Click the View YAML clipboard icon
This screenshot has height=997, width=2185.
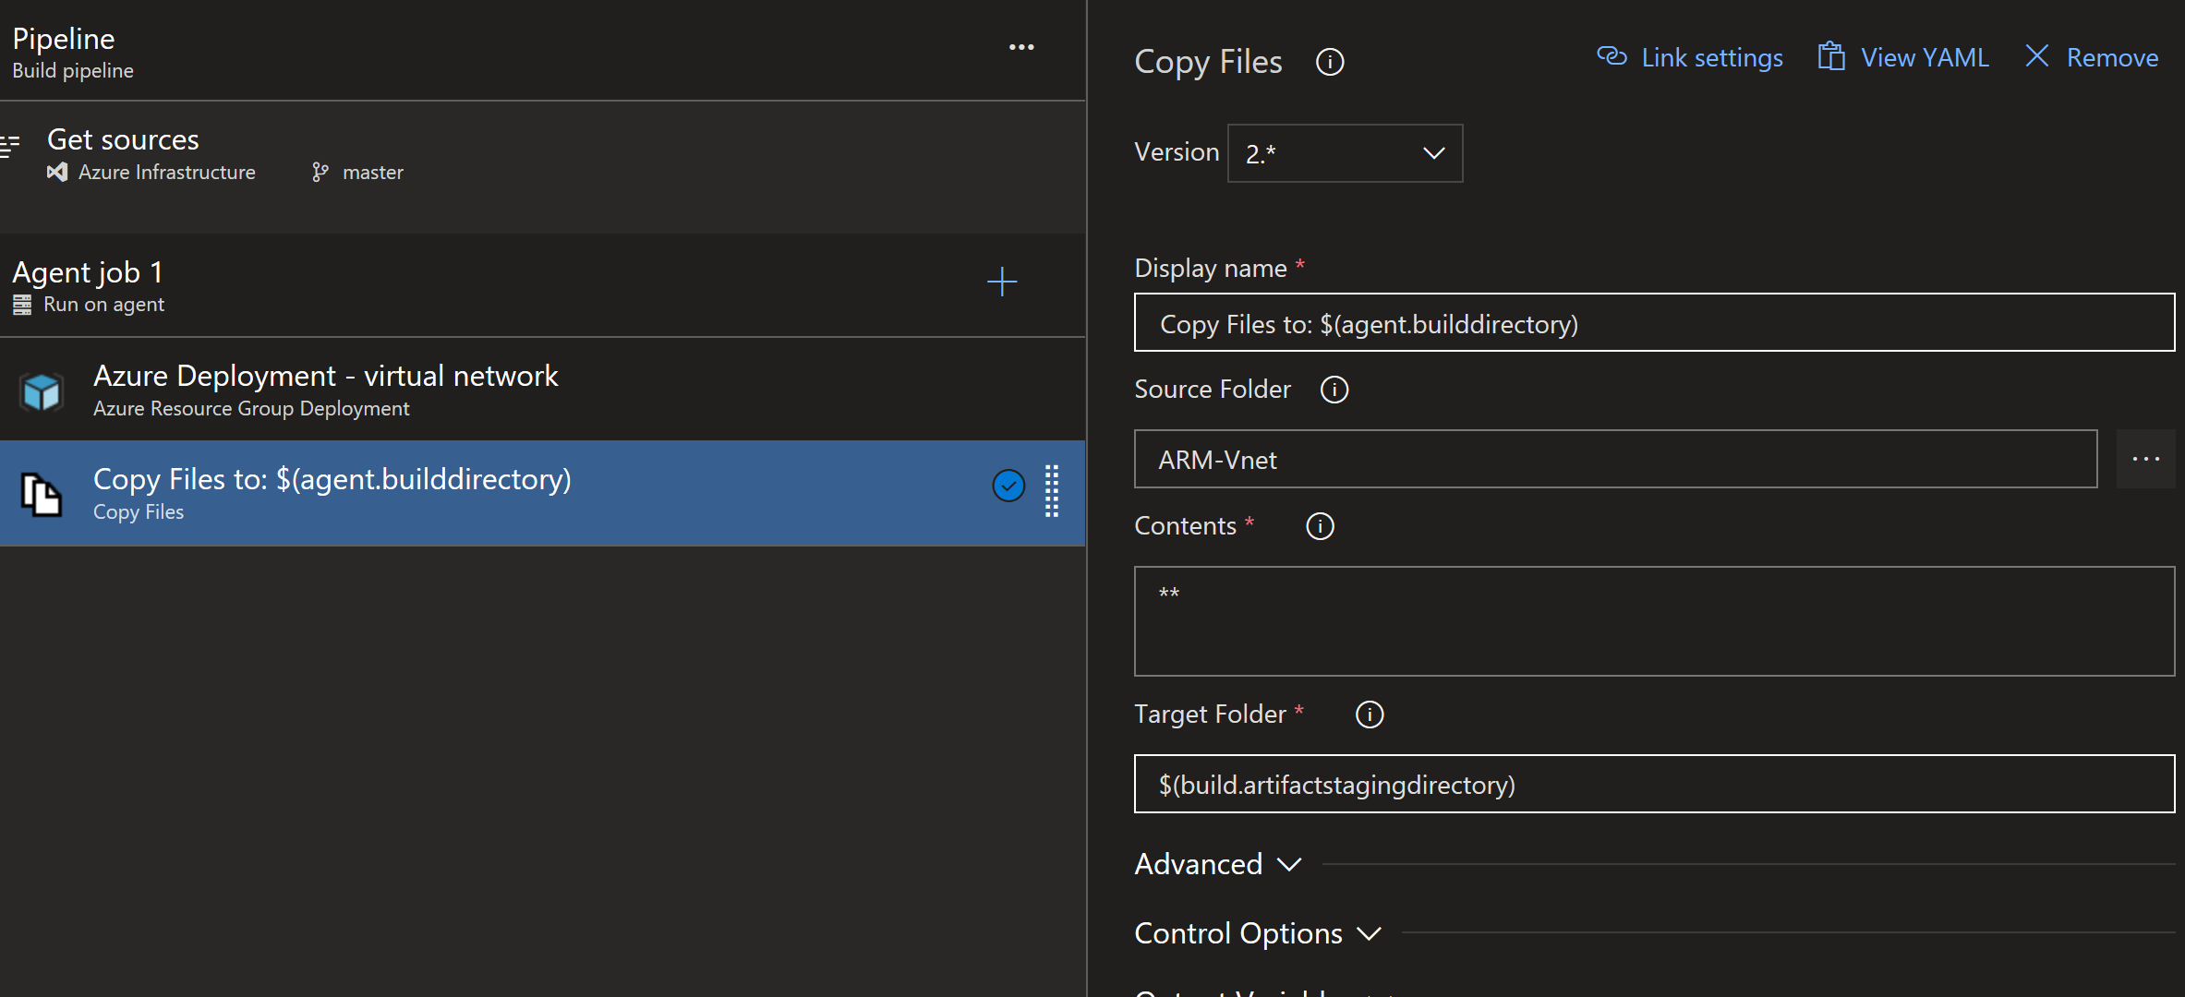[x=1831, y=57]
